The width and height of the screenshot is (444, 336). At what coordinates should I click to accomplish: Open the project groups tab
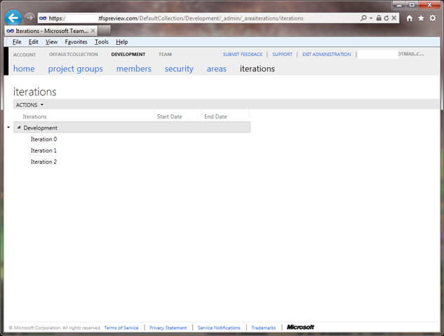point(75,69)
